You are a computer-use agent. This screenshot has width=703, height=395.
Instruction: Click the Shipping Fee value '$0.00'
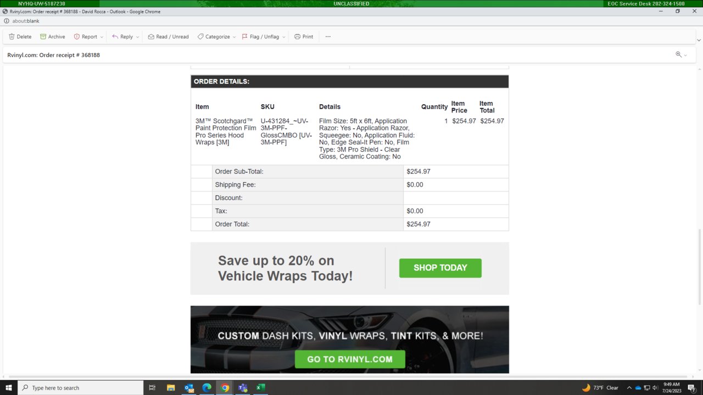(x=415, y=185)
